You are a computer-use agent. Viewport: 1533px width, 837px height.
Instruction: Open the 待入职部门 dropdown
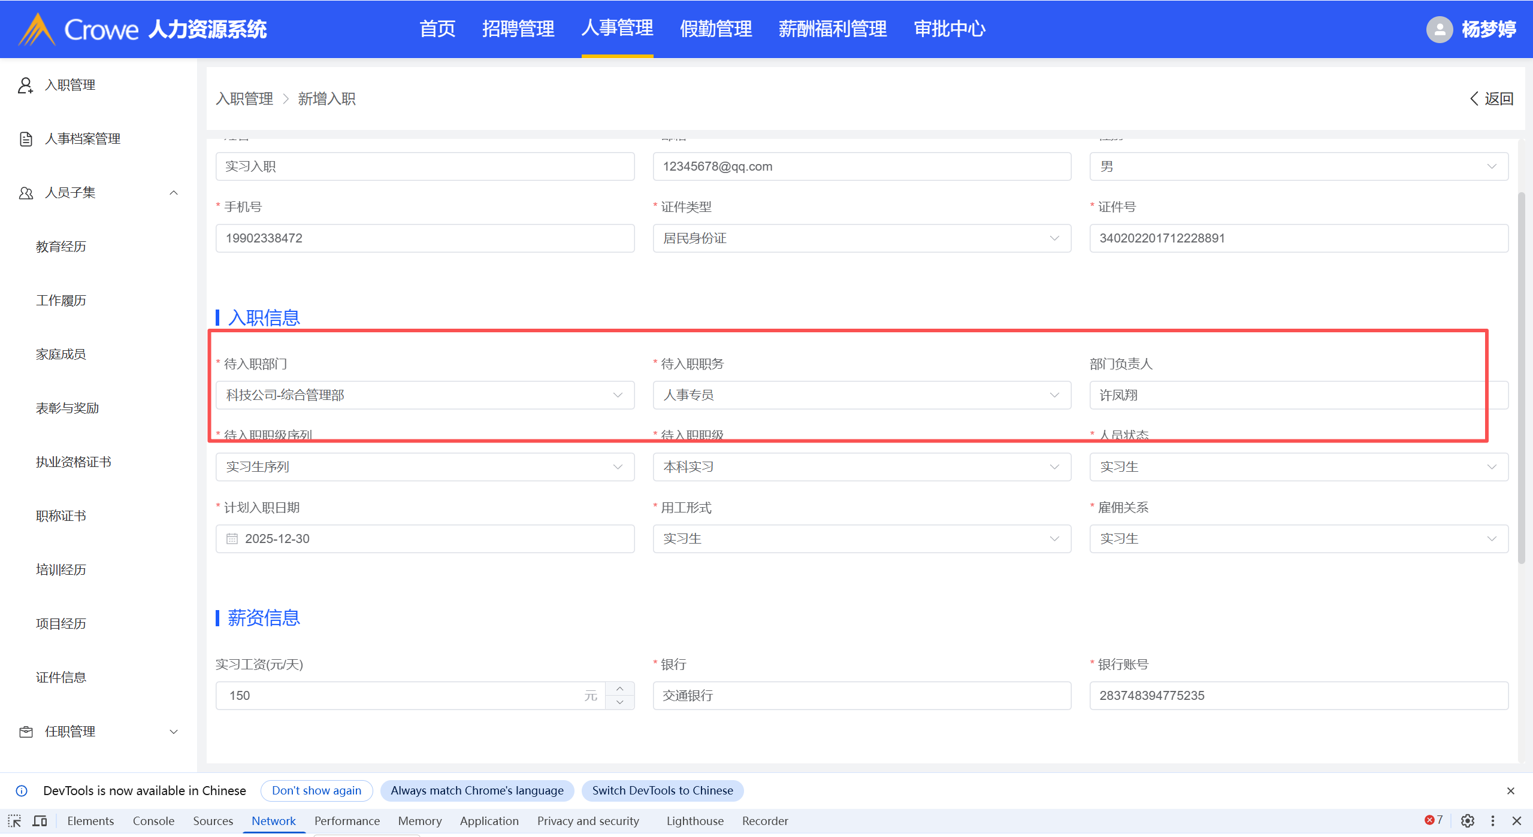[x=425, y=395]
